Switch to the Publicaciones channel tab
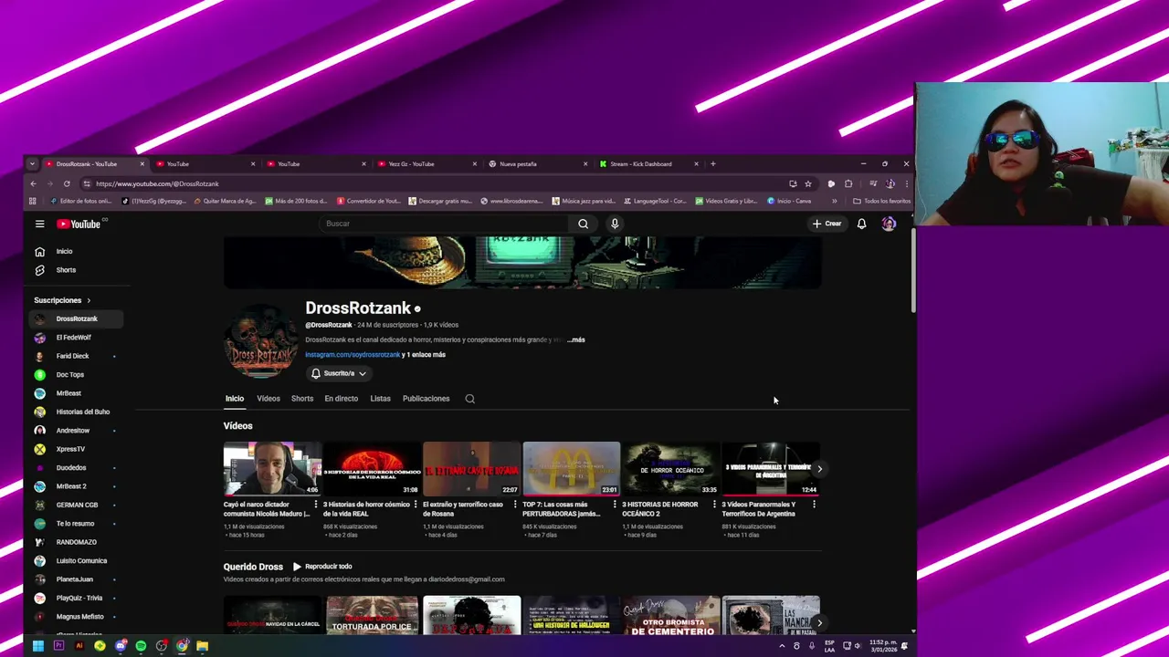Image resolution: width=1169 pixels, height=657 pixels. coord(426,399)
